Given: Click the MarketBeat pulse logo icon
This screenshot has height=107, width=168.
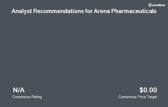Looking at the screenshot, I should tap(150, 5).
